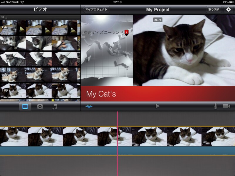The image size is (235, 176).
Task: Switch to the photos media tab
Action: click(x=40, y=106)
